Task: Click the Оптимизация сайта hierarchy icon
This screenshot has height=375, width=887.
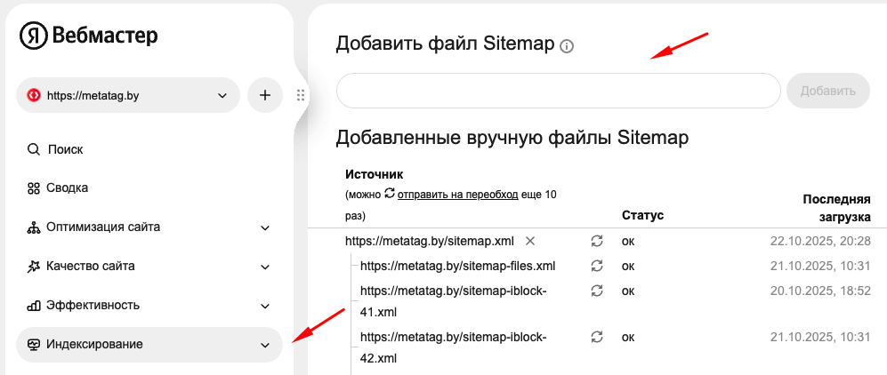Action: [x=34, y=227]
